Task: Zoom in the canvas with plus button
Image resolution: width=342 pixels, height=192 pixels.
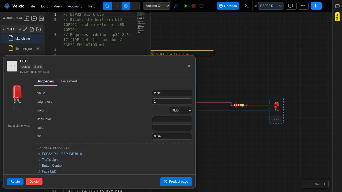Action: (325, 184)
